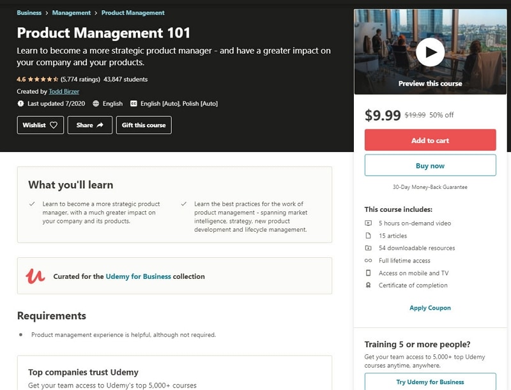Image resolution: width=511 pixels, height=390 pixels.
Task: Click Top companies trust Udemy heading
Action: [x=83, y=372]
